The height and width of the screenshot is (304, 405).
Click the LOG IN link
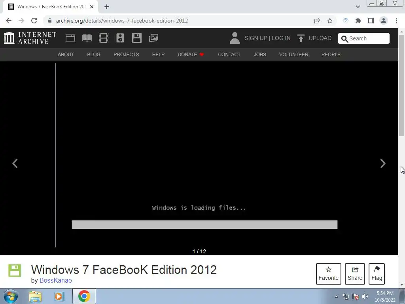tap(281, 38)
